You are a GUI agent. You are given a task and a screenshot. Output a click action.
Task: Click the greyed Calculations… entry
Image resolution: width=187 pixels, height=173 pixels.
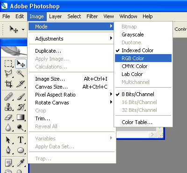click(x=71, y=67)
